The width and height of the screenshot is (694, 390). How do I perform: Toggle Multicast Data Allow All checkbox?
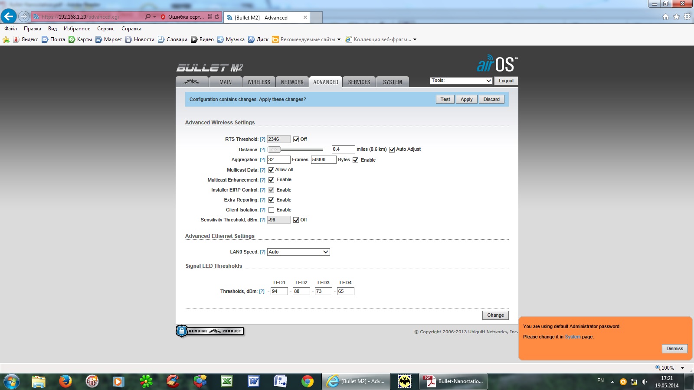click(x=271, y=170)
